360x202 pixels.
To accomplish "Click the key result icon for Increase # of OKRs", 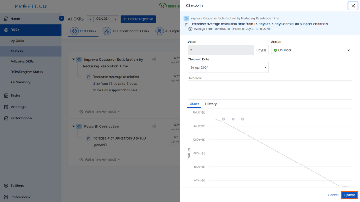I will click(x=88, y=138).
